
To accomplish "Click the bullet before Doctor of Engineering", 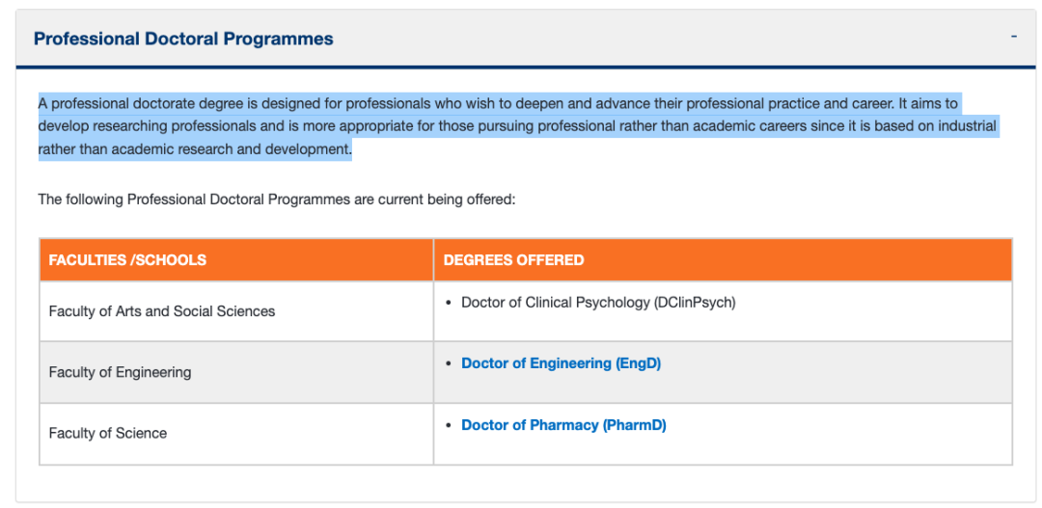I will tap(449, 364).
